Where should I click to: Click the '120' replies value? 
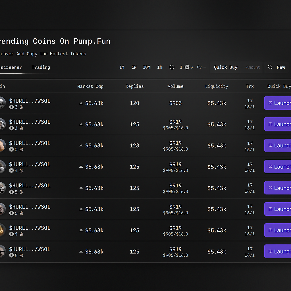click(x=134, y=103)
